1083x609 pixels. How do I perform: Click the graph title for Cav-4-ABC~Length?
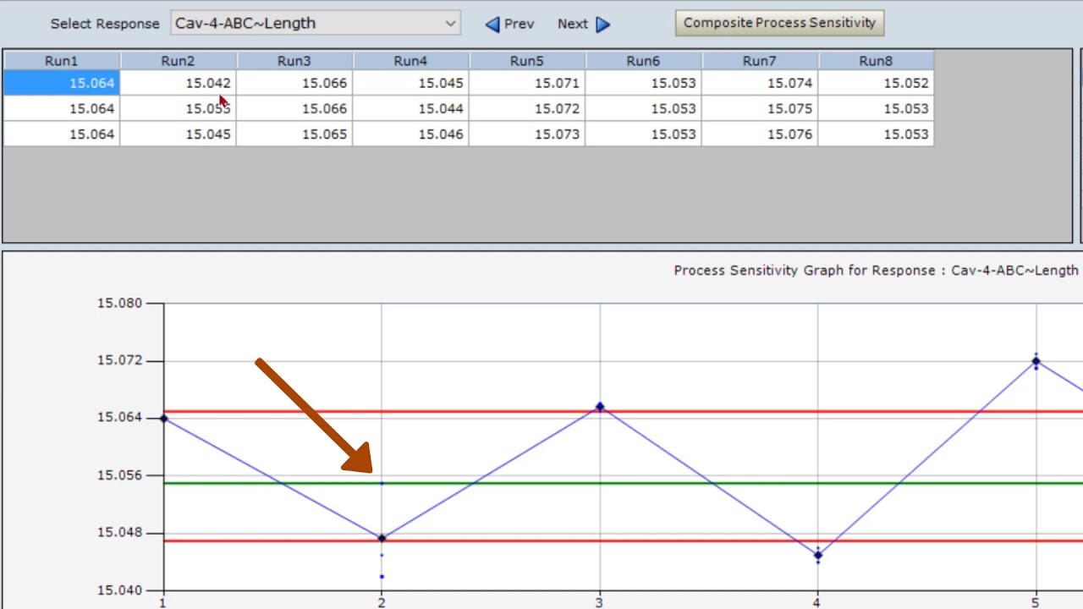(x=876, y=271)
